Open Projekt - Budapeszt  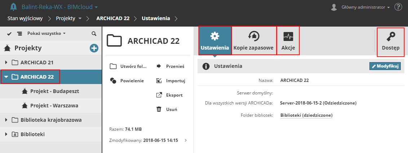[x=51, y=91]
